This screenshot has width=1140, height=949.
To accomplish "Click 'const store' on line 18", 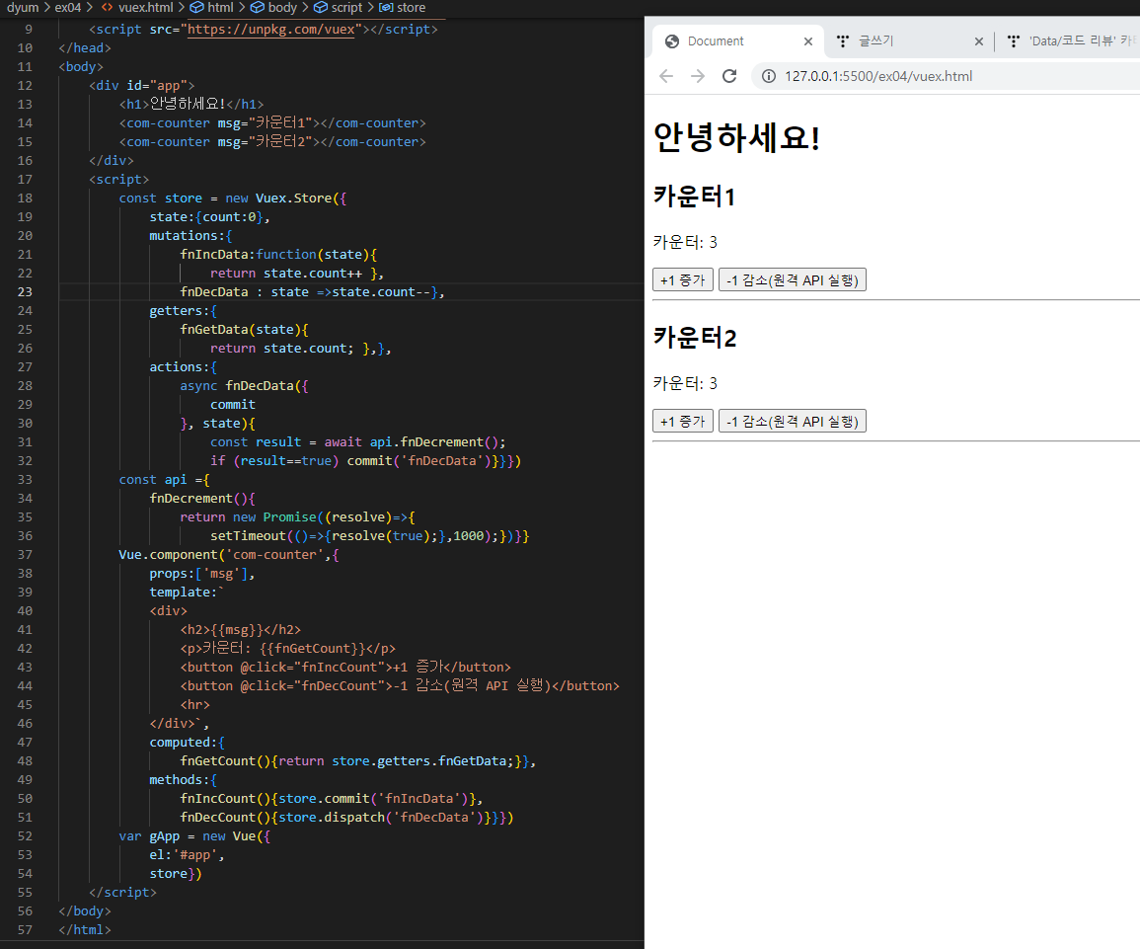I will pos(161,198).
